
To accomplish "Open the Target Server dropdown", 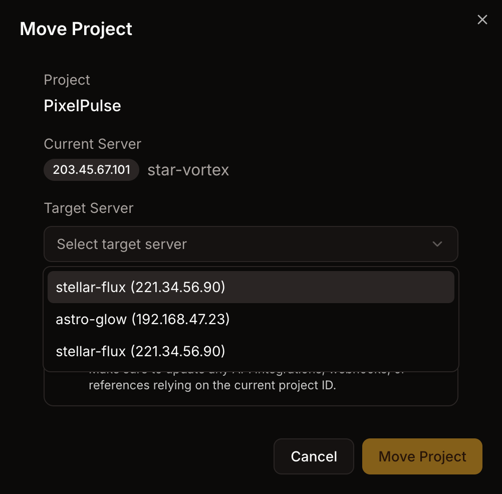I will 250,244.
